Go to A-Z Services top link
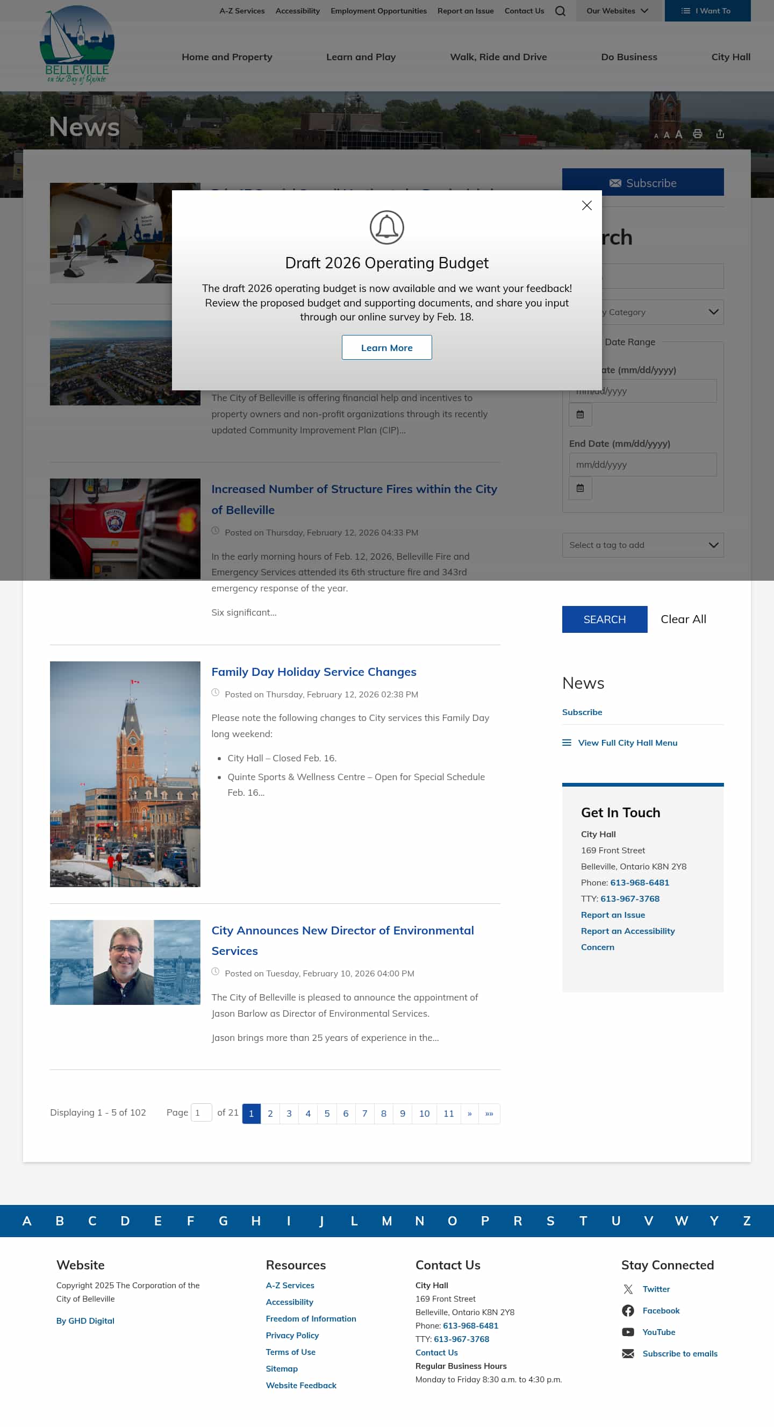This screenshot has height=1427, width=774. click(x=242, y=11)
